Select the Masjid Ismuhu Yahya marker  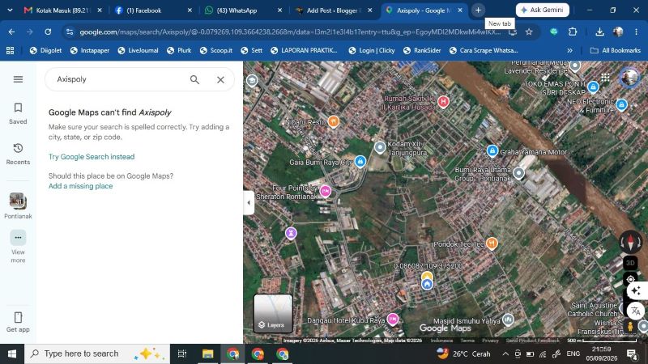tap(508, 320)
